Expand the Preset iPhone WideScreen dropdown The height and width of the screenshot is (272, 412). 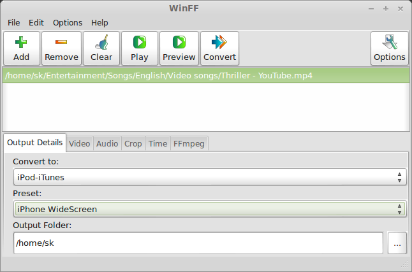(209, 209)
